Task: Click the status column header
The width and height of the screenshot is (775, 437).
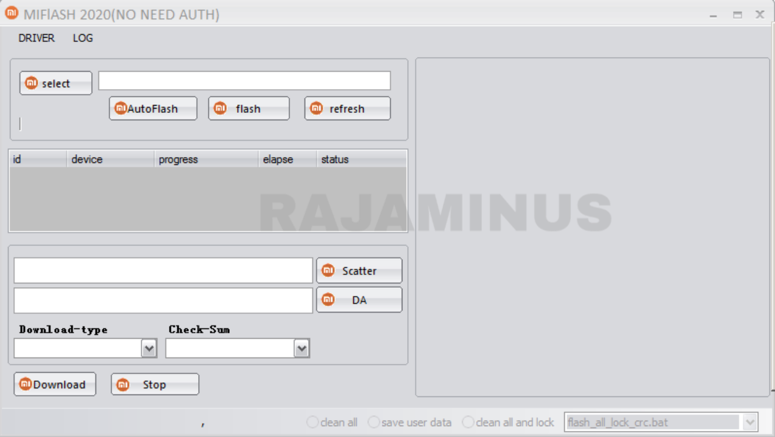Action: click(x=362, y=159)
